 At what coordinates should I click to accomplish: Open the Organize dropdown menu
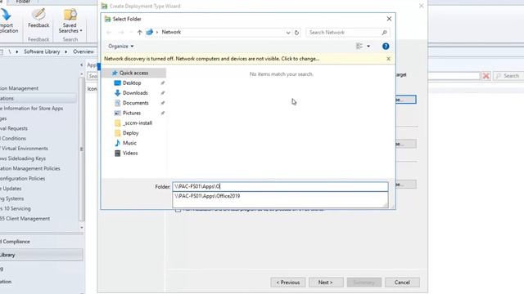[x=120, y=46]
